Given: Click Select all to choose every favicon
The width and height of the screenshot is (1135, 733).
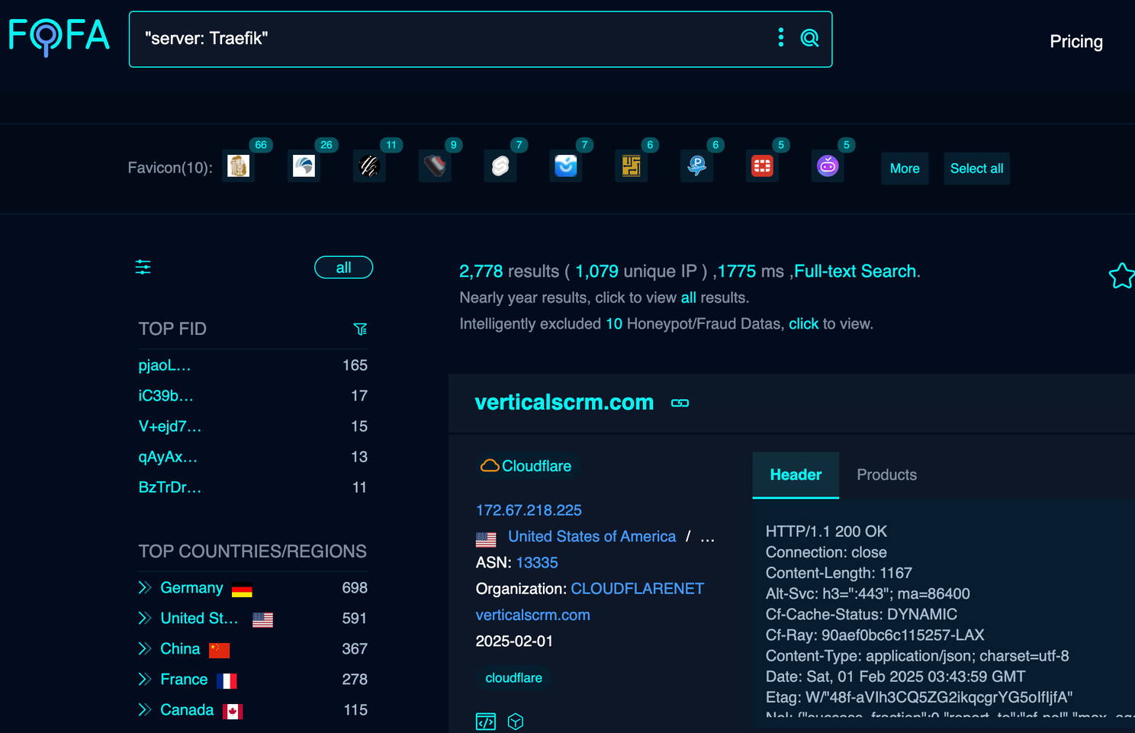Looking at the screenshot, I should tap(976, 169).
